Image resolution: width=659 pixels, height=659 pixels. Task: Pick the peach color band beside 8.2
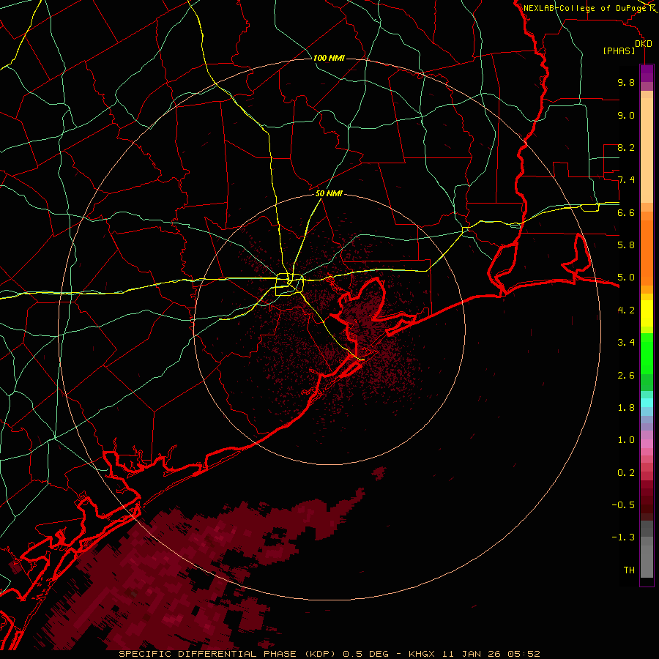click(647, 152)
